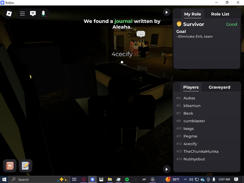Switch to the Role List tab
The image size is (244, 183).
[220, 14]
